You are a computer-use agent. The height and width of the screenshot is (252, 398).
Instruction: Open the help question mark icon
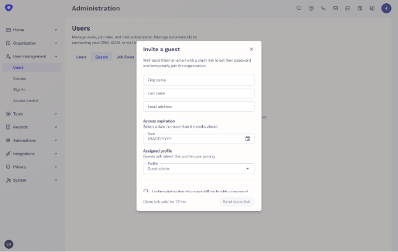pyautogui.click(x=311, y=8)
